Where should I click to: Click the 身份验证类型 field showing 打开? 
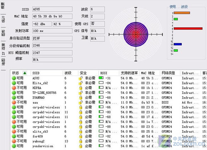point(52,38)
